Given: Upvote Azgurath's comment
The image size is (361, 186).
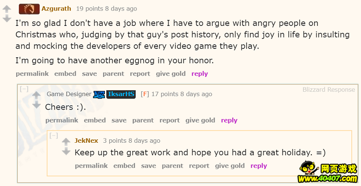Looking at the screenshot, I should (7, 9).
